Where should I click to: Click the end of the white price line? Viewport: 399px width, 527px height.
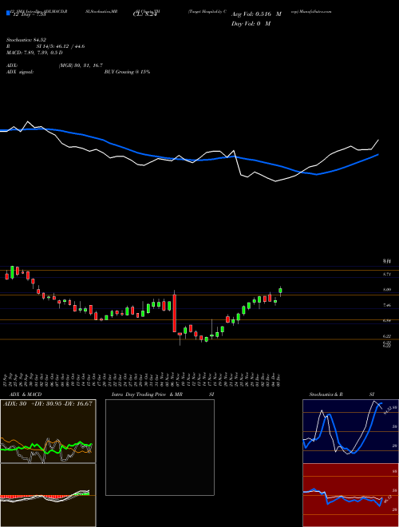378,140
